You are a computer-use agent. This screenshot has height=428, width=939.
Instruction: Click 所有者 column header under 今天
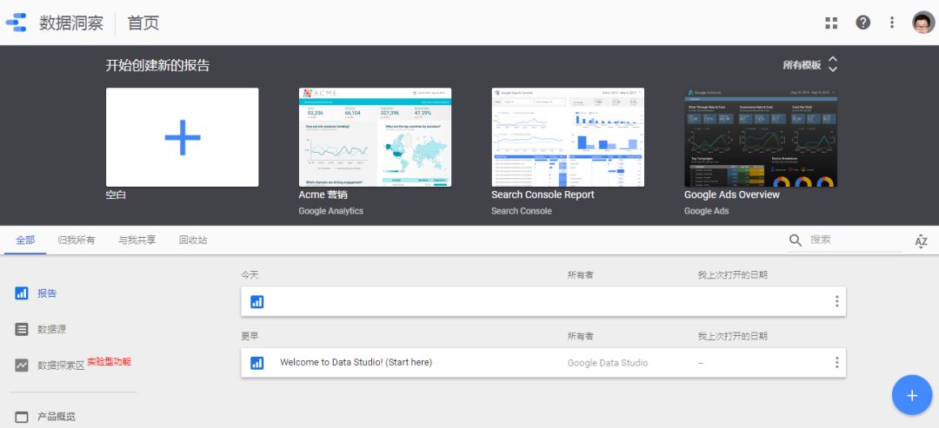580,275
